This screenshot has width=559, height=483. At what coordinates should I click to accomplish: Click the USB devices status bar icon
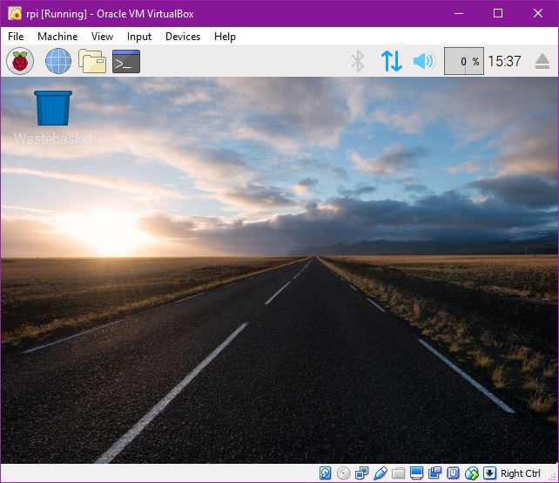[381, 473]
